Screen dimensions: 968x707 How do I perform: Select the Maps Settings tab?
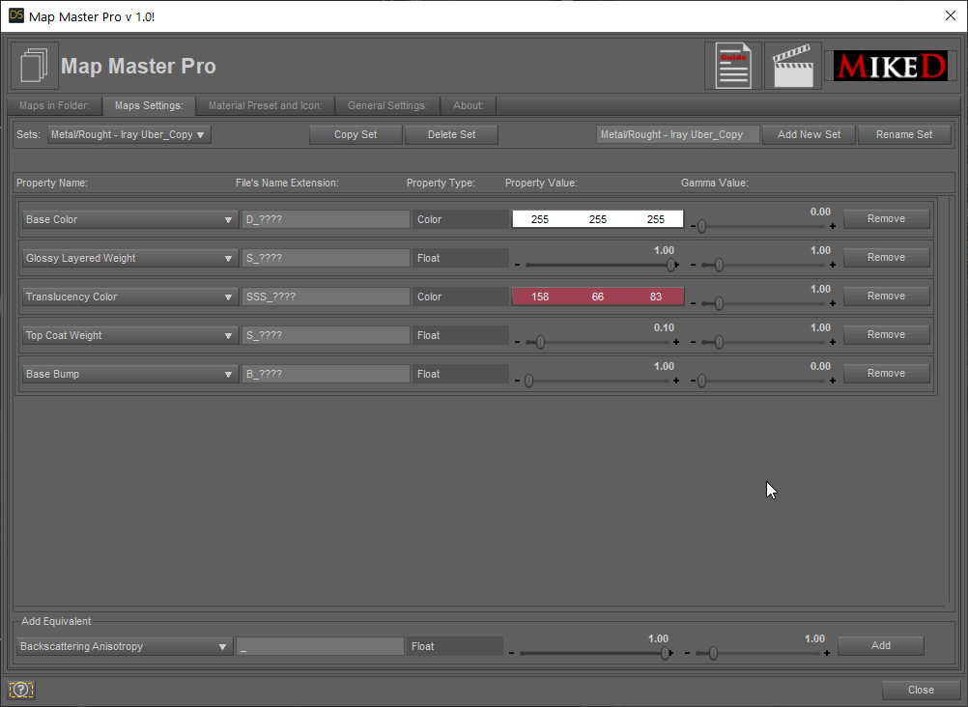149,105
